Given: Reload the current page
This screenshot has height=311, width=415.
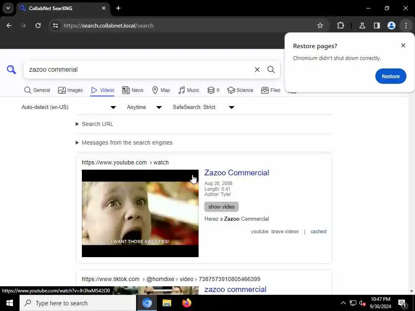Looking at the screenshot, I should (x=38, y=26).
